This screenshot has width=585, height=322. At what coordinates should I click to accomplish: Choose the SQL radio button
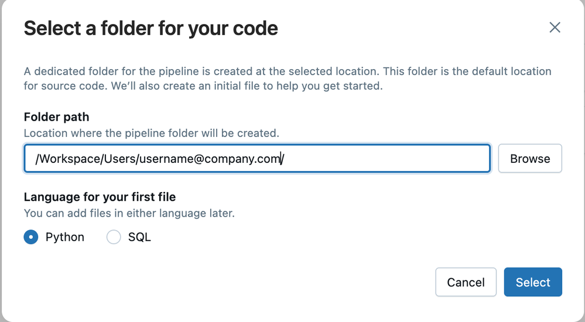pyautogui.click(x=114, y=237)
